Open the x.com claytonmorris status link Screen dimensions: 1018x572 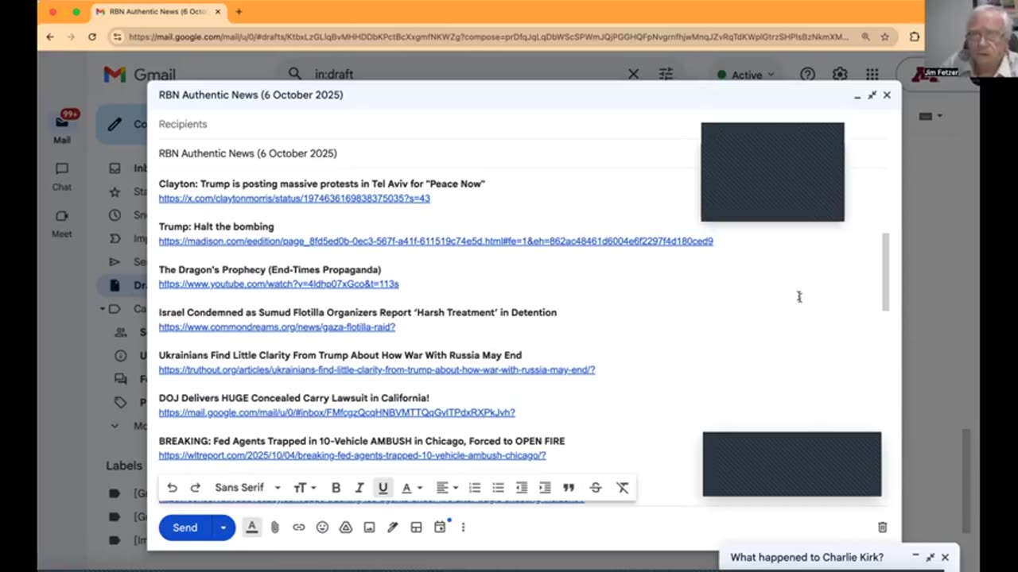point(294,199)
